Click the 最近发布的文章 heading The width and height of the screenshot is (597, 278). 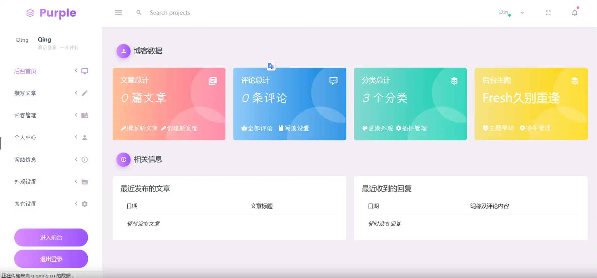[145, 188]
